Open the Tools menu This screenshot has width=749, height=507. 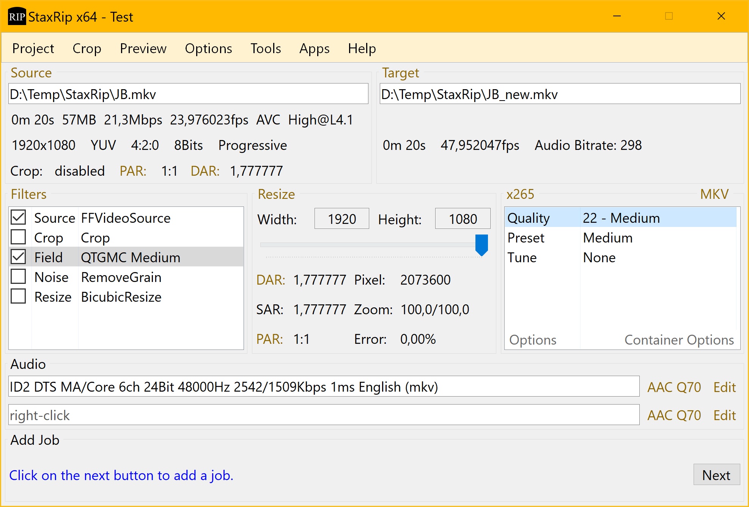tap(266, 49)
